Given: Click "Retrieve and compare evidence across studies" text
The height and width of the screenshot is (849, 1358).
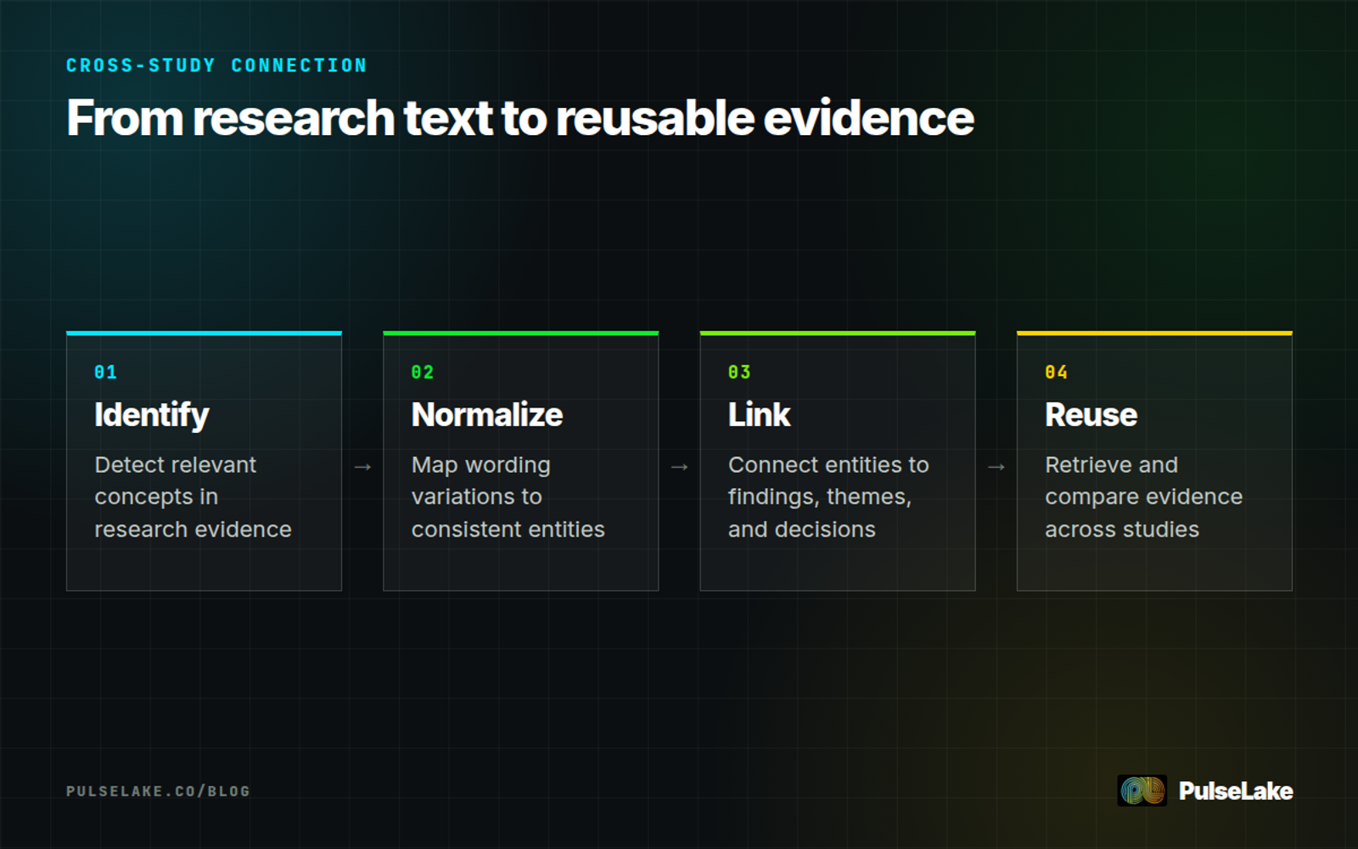Looking at the screenshot, I should (x=1144, y=497).
